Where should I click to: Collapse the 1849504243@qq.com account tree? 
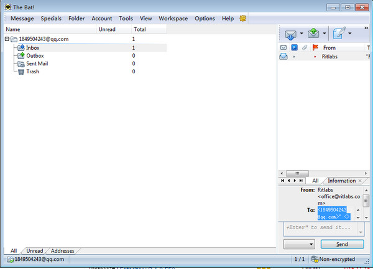[6, 39]
